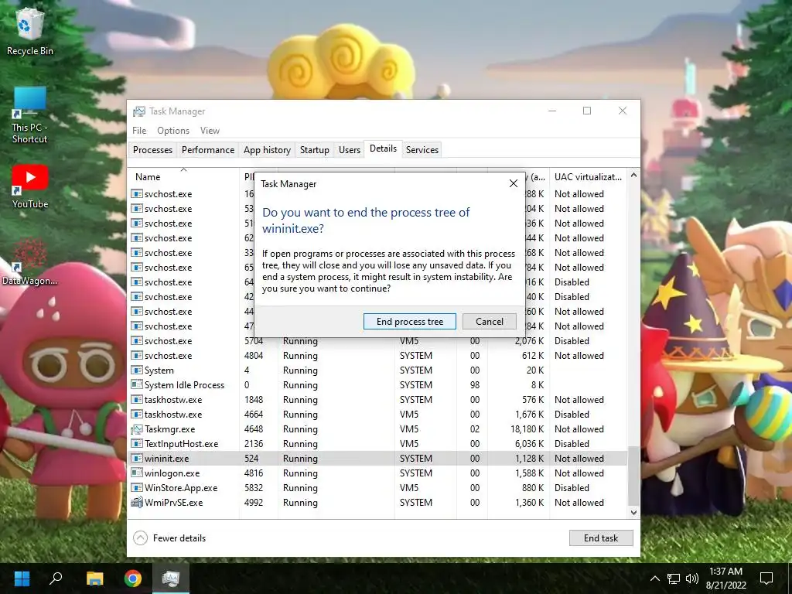Click the End task button
Viewport: 792px width, 594px height.
(x=601, y=538)
